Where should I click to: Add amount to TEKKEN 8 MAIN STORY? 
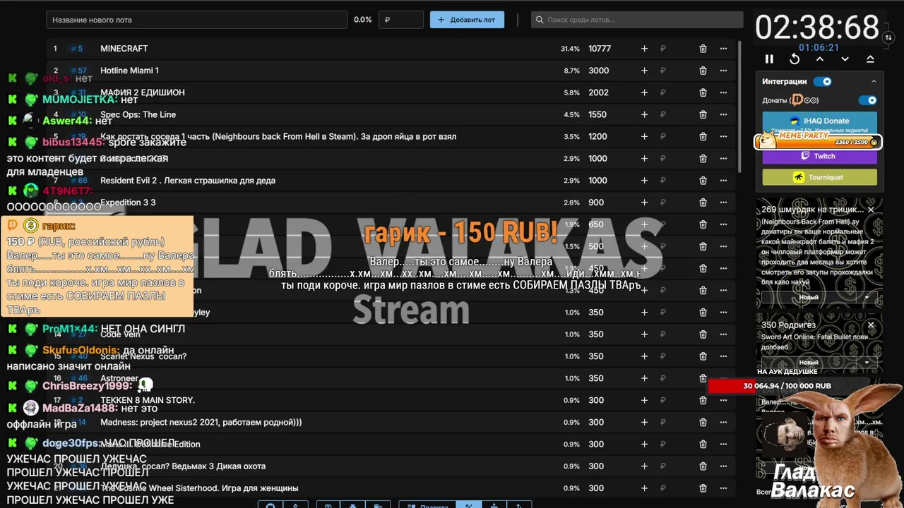(x=644, y=400)
